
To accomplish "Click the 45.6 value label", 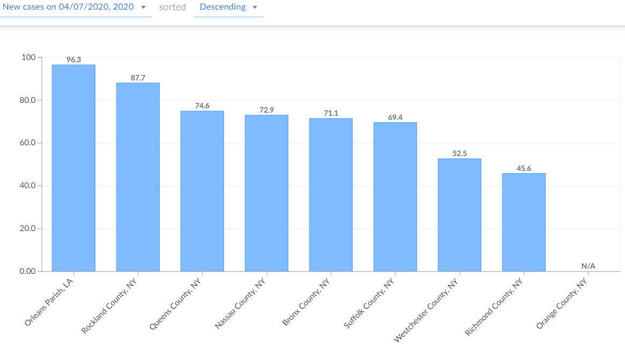I will [x=524, y=169].
